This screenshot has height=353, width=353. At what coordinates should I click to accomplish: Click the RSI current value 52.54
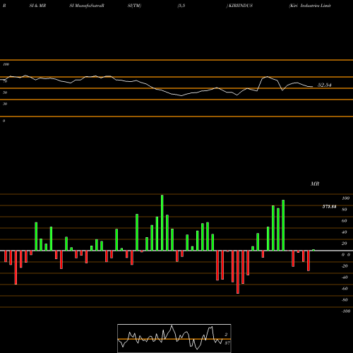[324, 85]
